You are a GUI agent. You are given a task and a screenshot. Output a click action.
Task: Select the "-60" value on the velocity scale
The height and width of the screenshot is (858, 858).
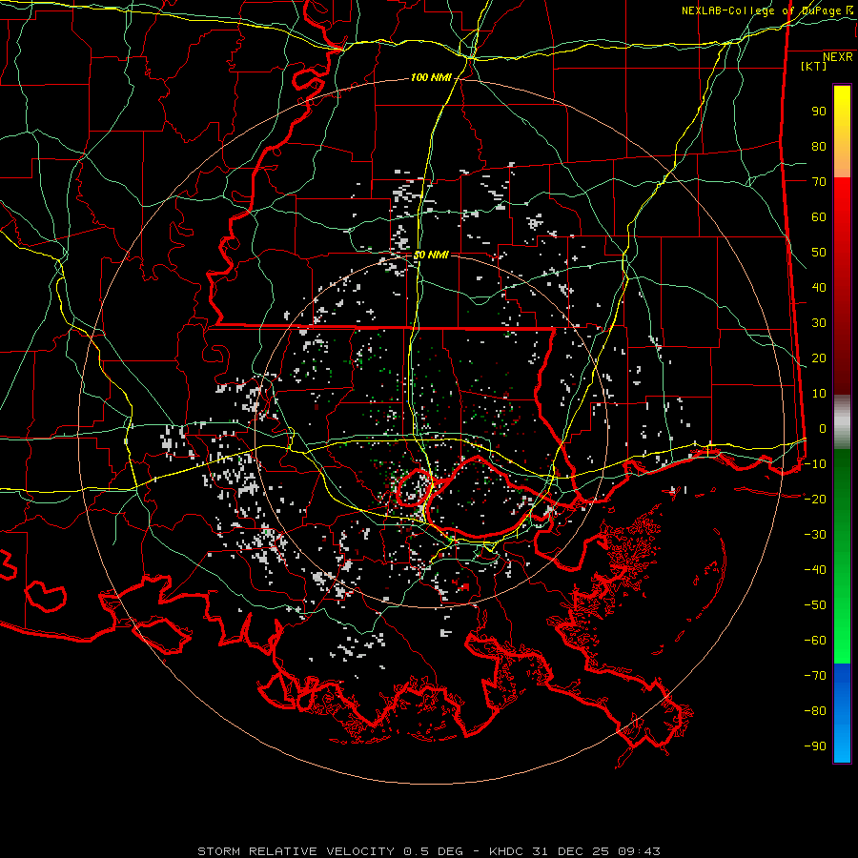(815, 641)
